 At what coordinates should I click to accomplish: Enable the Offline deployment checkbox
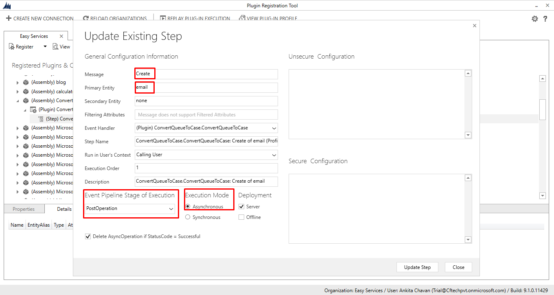click(241, 217)
